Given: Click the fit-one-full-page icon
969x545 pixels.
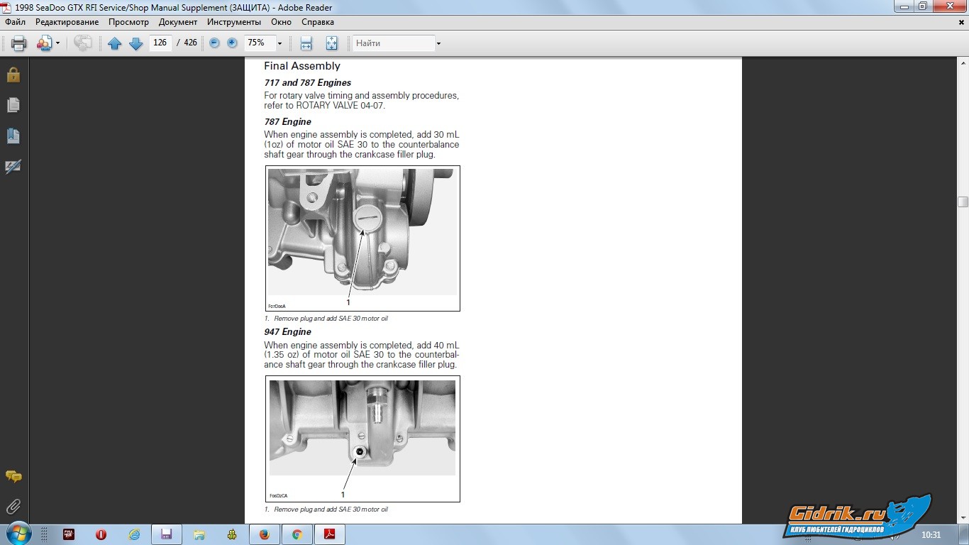Looking at the screenshot, I should pos(331,43).
